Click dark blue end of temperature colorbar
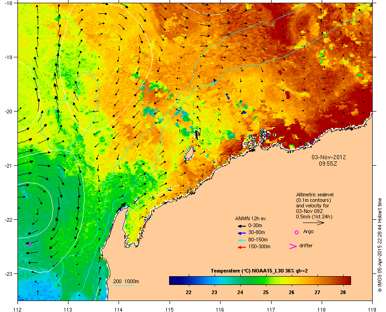This screenshot has height=312, width=386. (172, 280)
